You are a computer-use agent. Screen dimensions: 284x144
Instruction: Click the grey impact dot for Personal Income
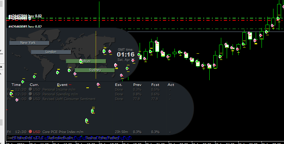(x=30, y=89)
